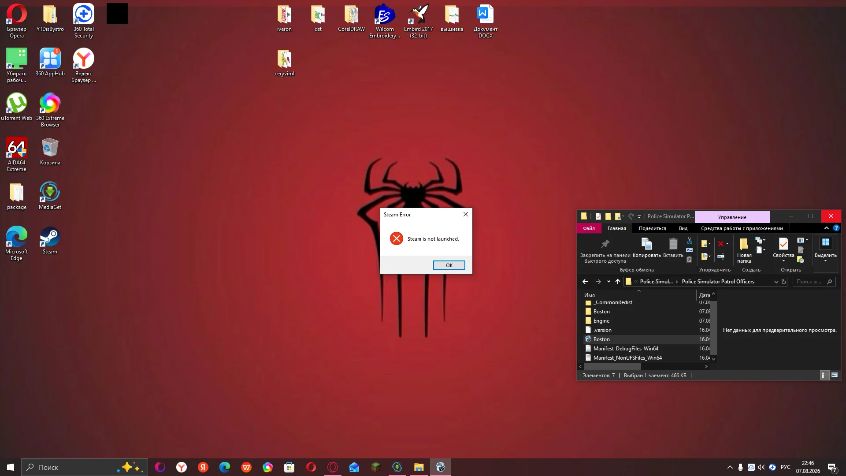Click the horizontal scrollbar in file list
Image resolution: width=846 pixels, height=476 pixels.
coord(612,367)
